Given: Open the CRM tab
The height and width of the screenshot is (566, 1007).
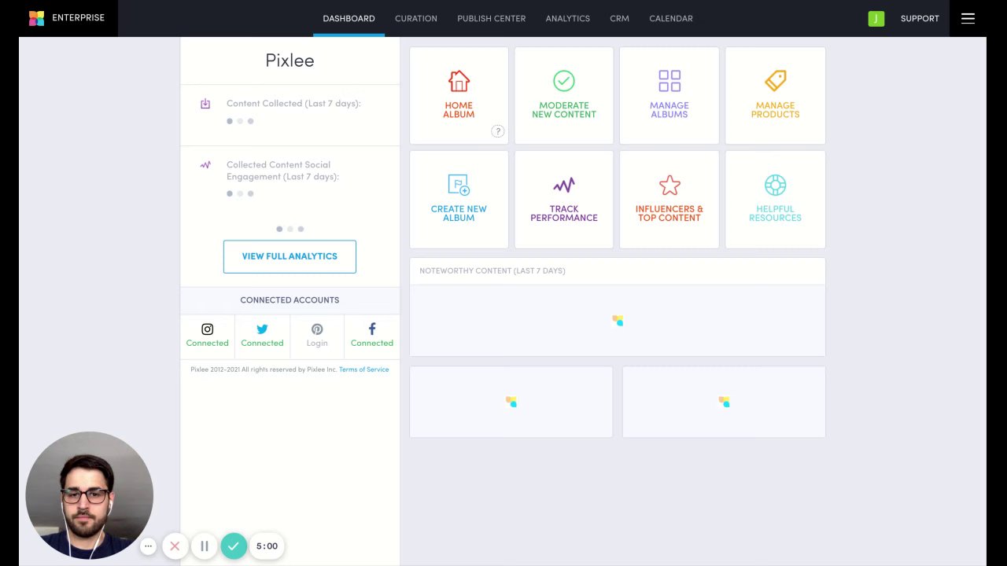Looking at the screenshot, I should click(x=619, y=18).
